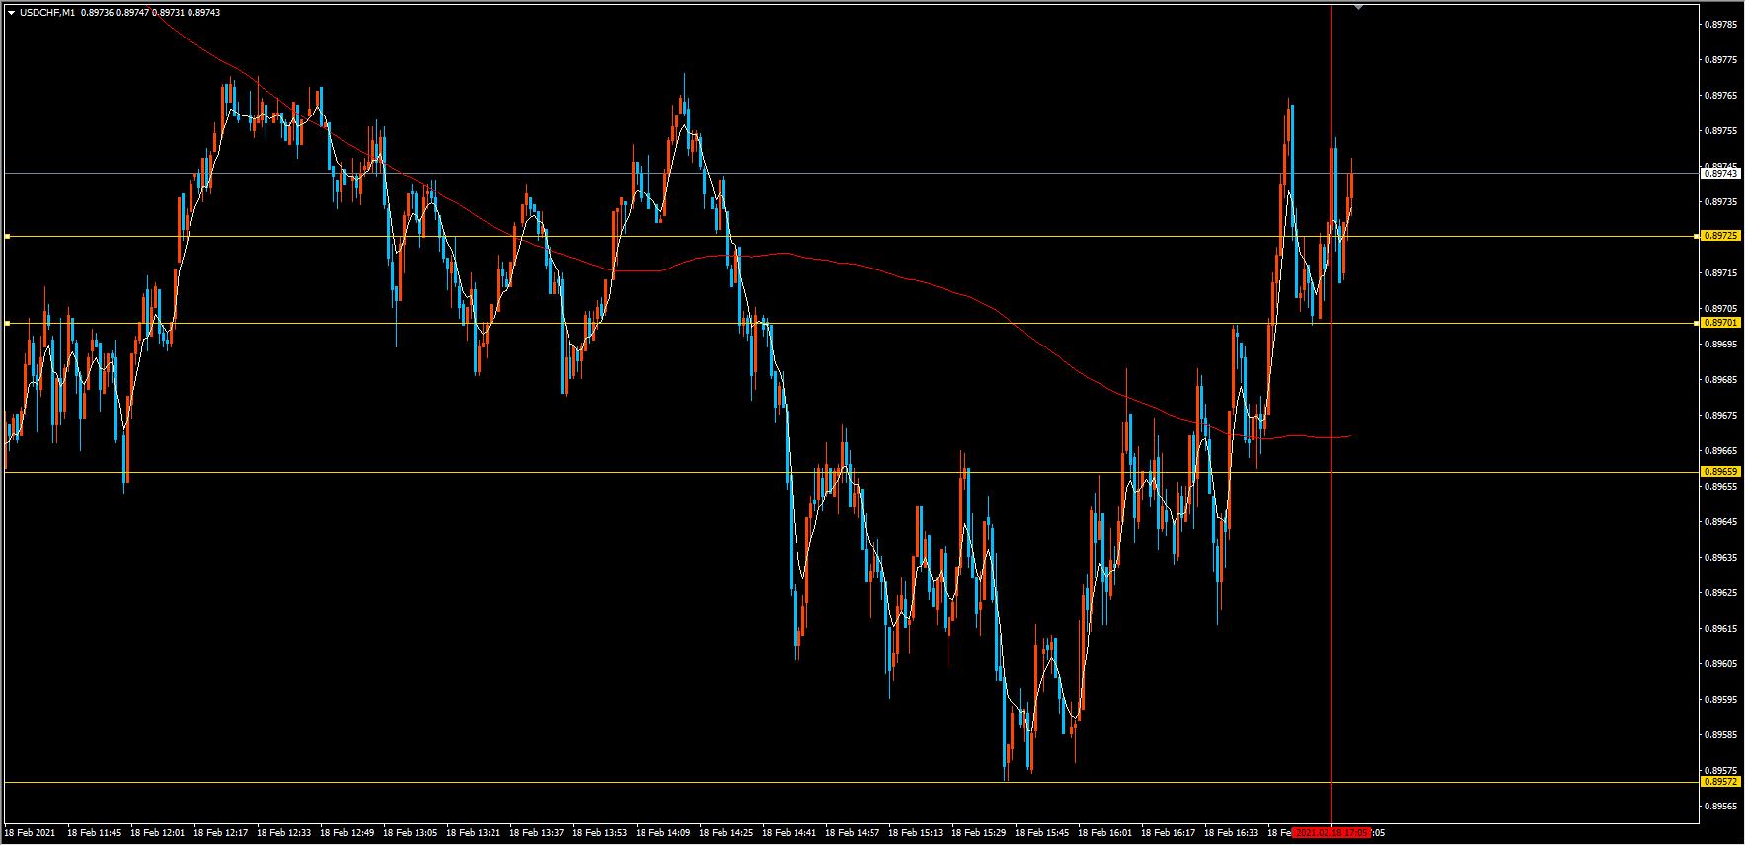Click the USDCHF,M1 chart title
Screen dimensions: 1746x846
pos(46,12)
